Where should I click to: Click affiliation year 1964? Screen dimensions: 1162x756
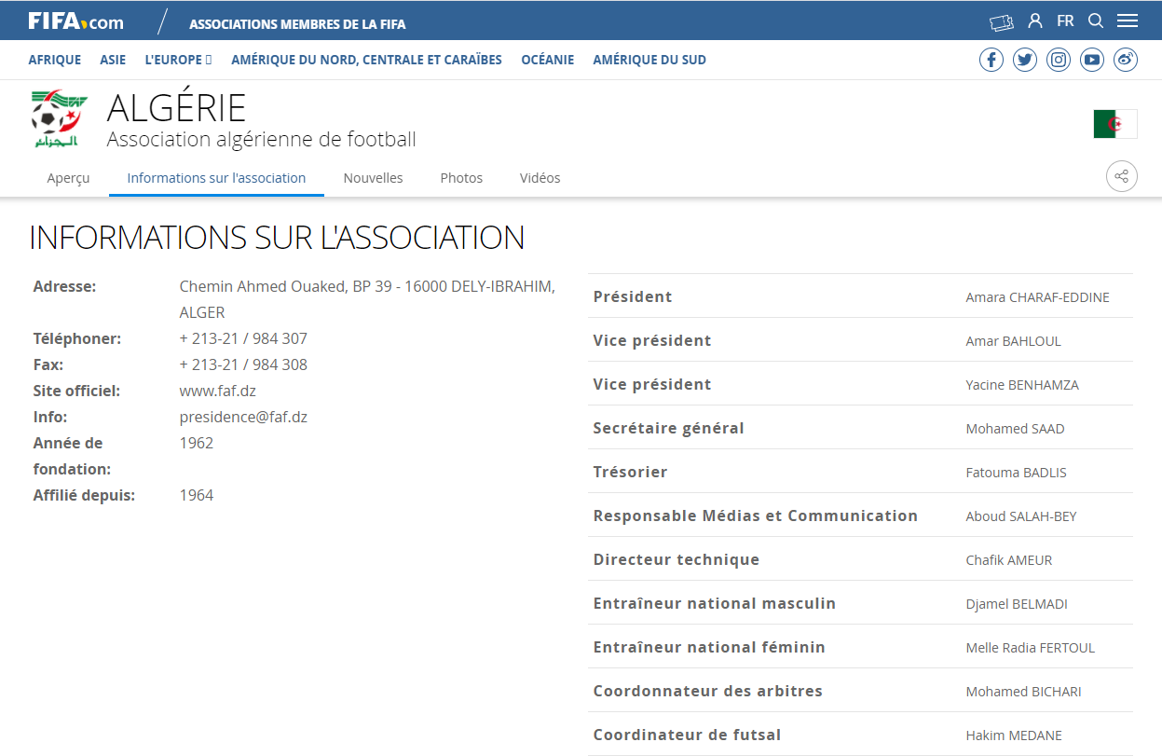coord(197,495)
